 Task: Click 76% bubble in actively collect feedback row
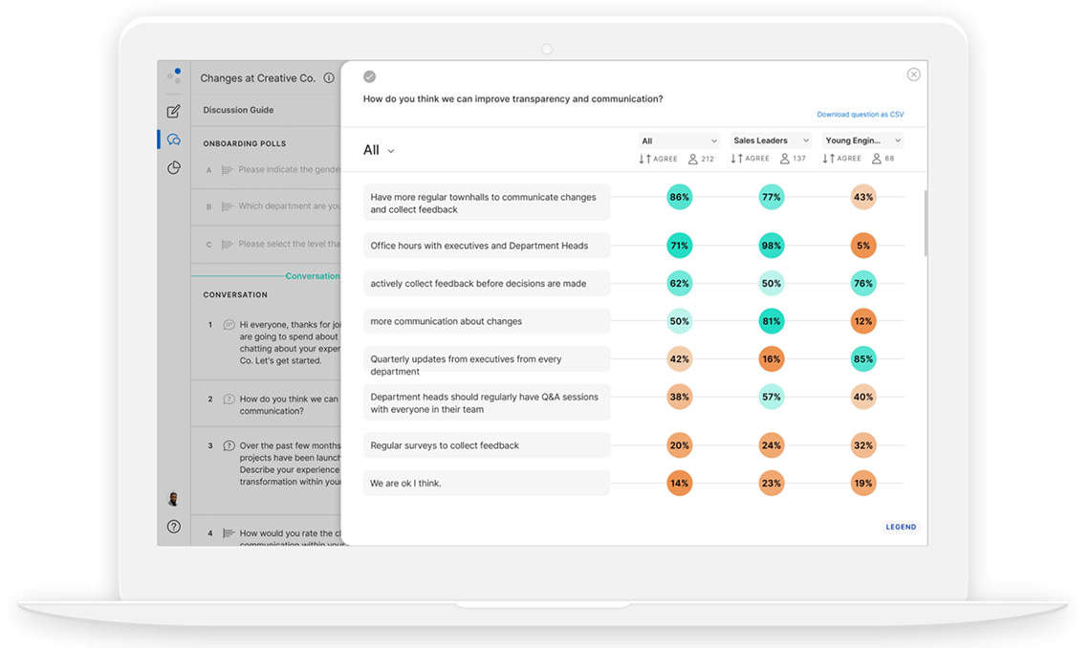(863, 283)
